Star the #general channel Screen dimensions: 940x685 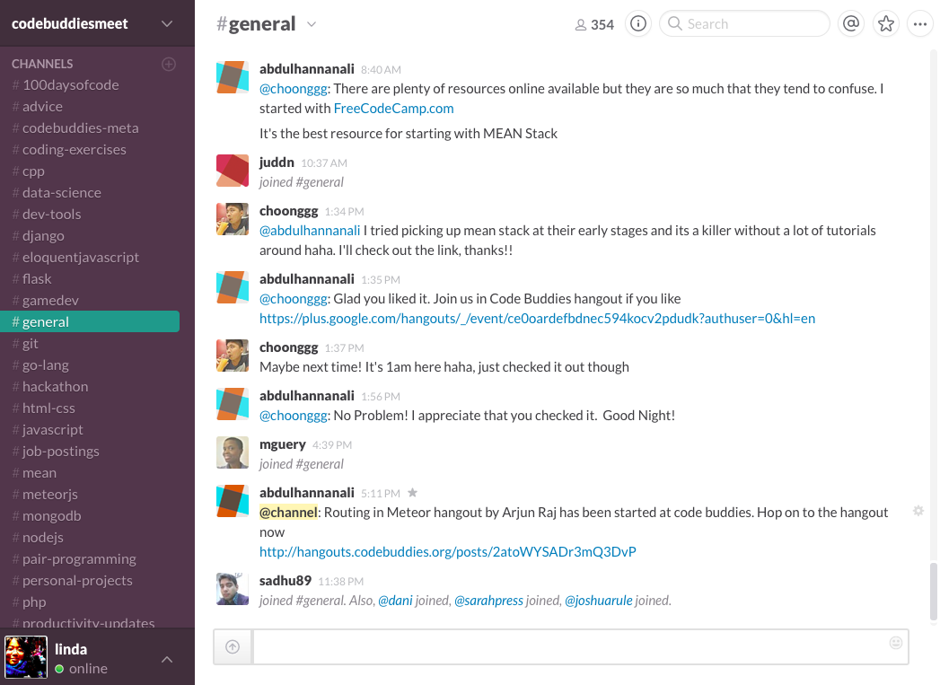point(886,24)
